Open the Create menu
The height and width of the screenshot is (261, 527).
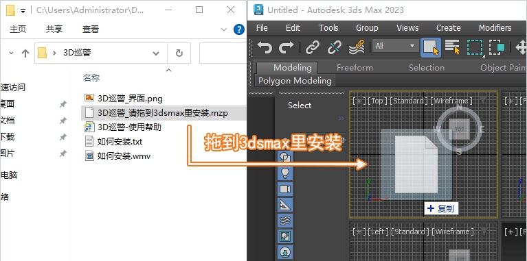[449, 28]
